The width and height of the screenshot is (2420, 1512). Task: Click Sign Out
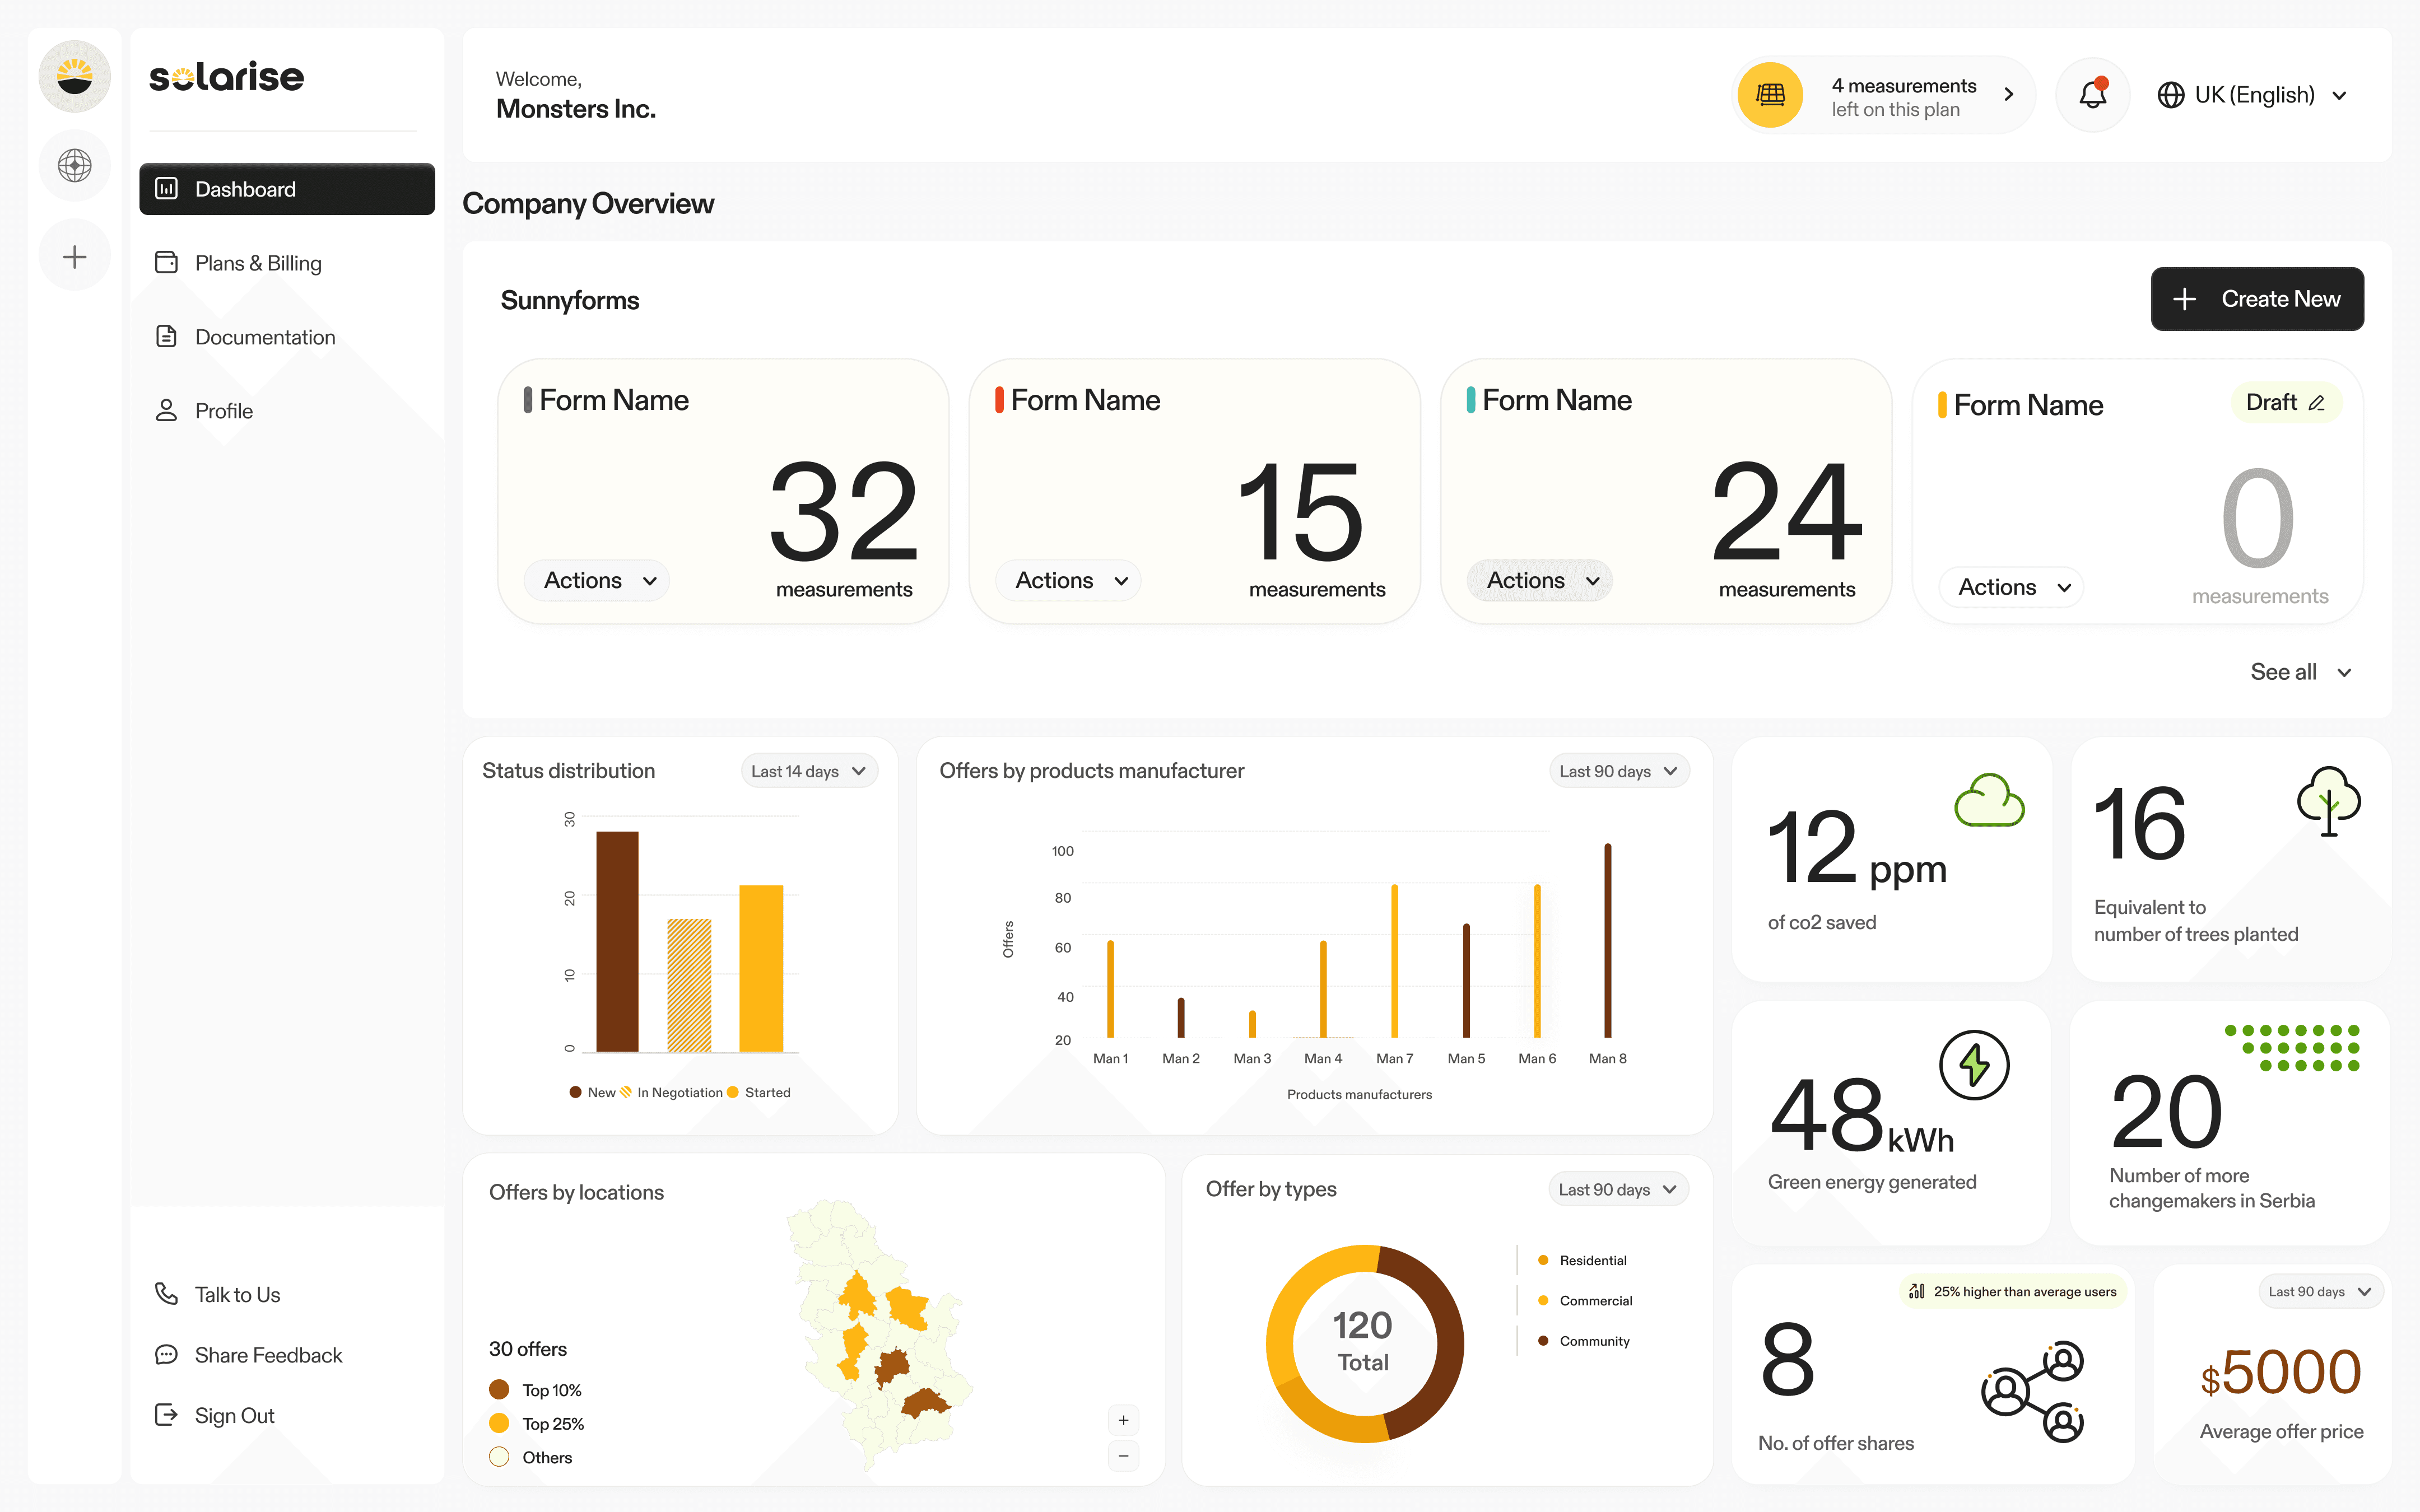coord(215,1415)
